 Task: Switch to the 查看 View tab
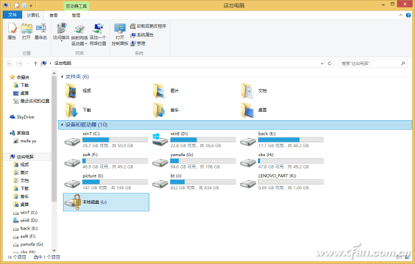click(54, 15)
